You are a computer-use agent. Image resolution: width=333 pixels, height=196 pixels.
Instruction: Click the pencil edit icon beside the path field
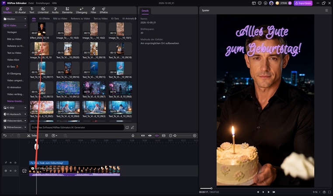[x=132, y=128]
